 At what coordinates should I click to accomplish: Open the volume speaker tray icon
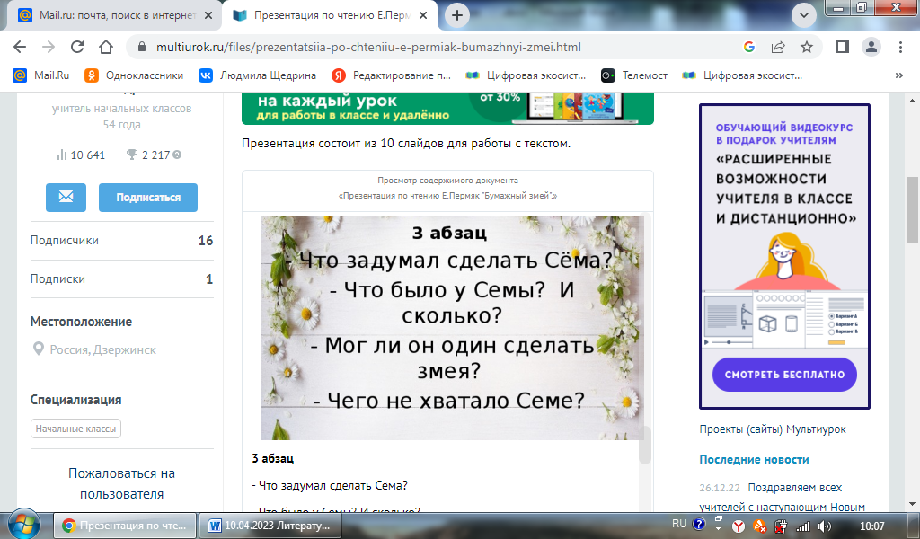(x=825, y=526)
